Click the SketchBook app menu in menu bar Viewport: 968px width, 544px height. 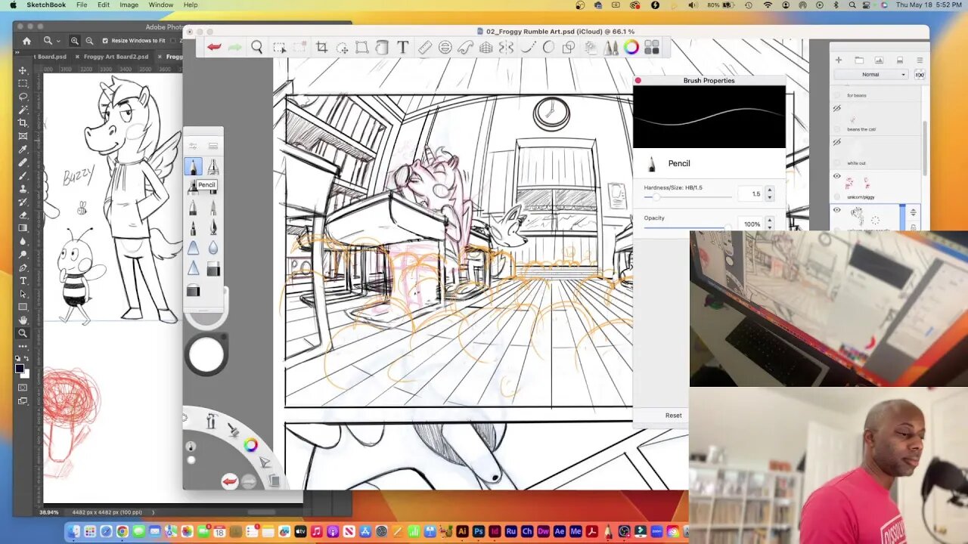pos(46,5)
